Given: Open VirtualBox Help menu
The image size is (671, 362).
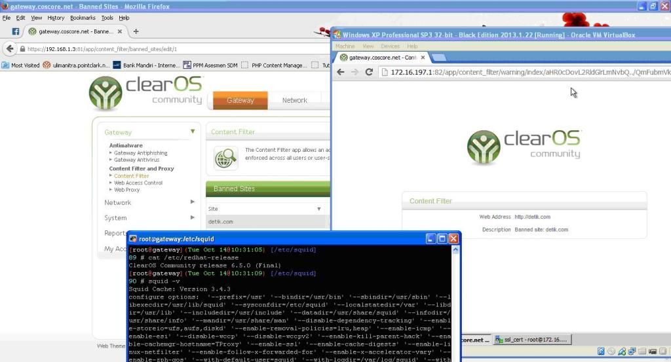Looking at the screenshot, I should tap(412, 46).
